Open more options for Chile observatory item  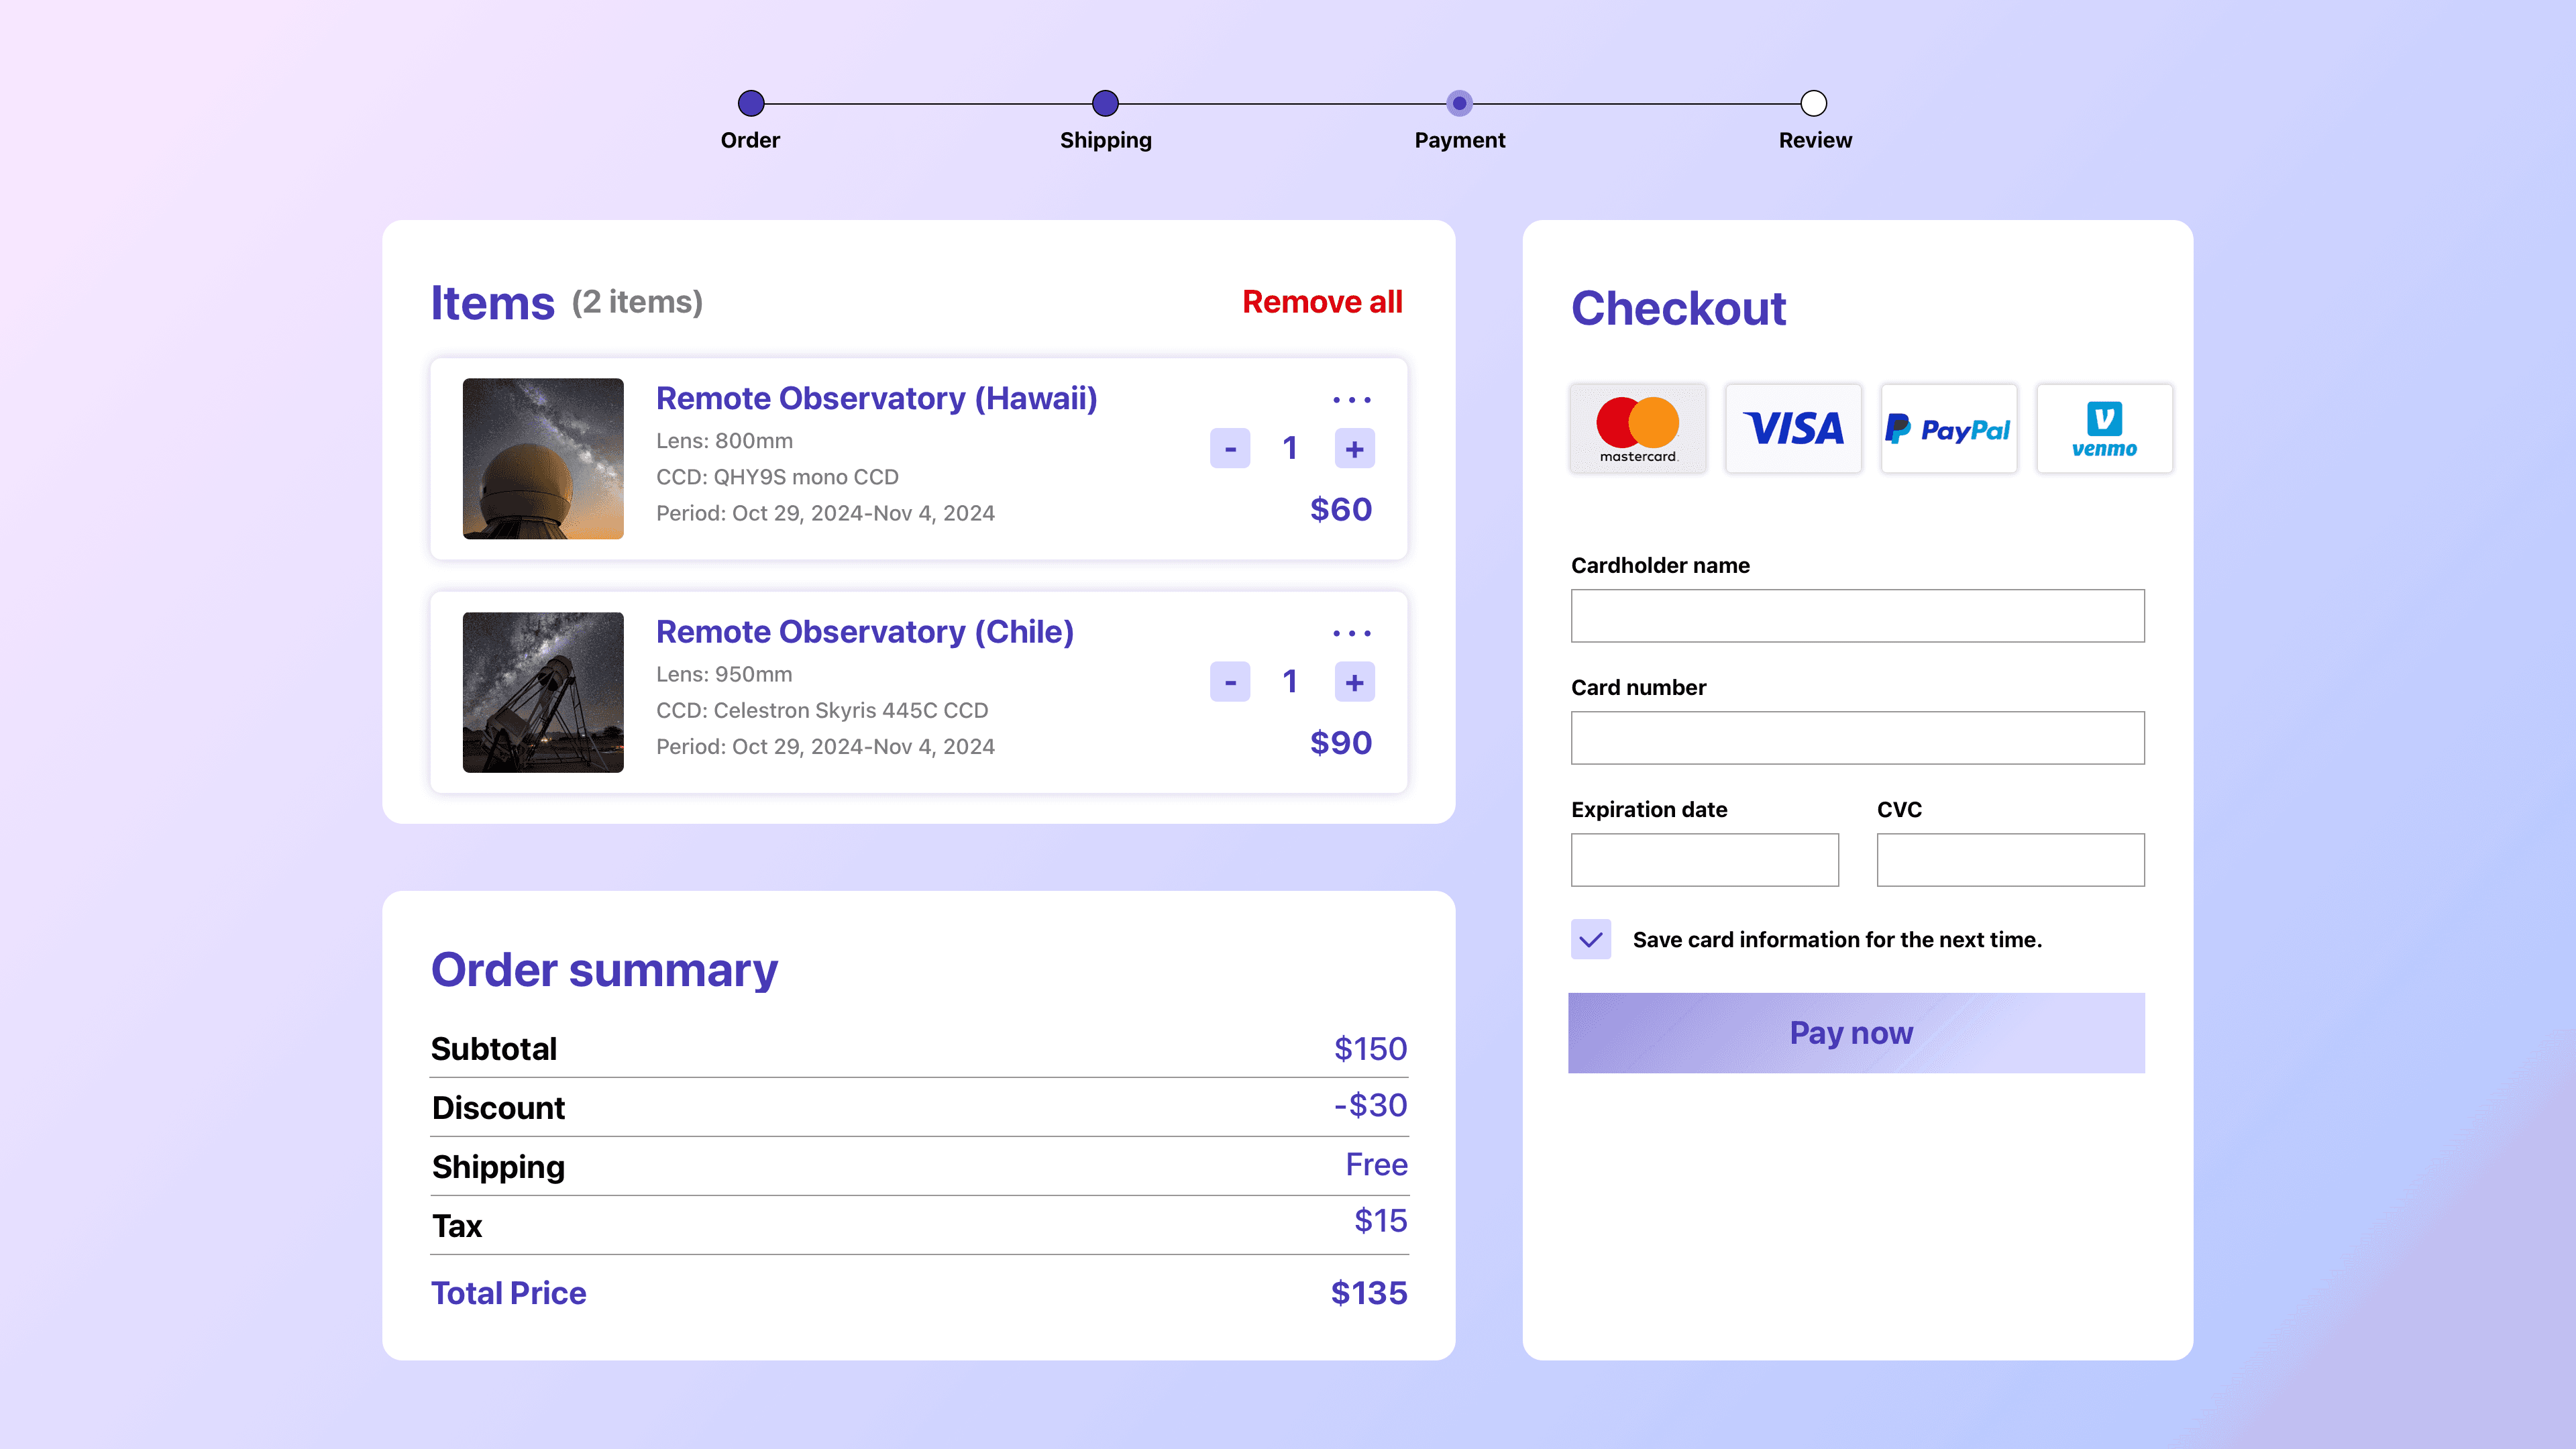click(1351, 633)
